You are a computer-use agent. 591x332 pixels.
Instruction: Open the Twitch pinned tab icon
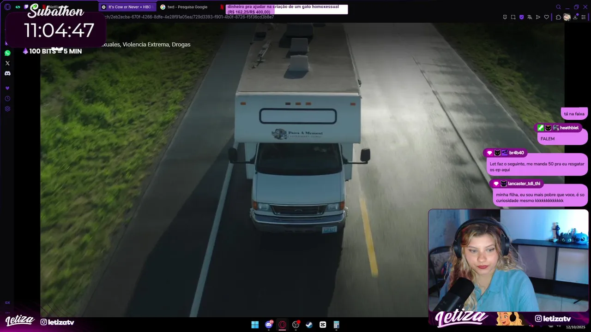point(26,7)
